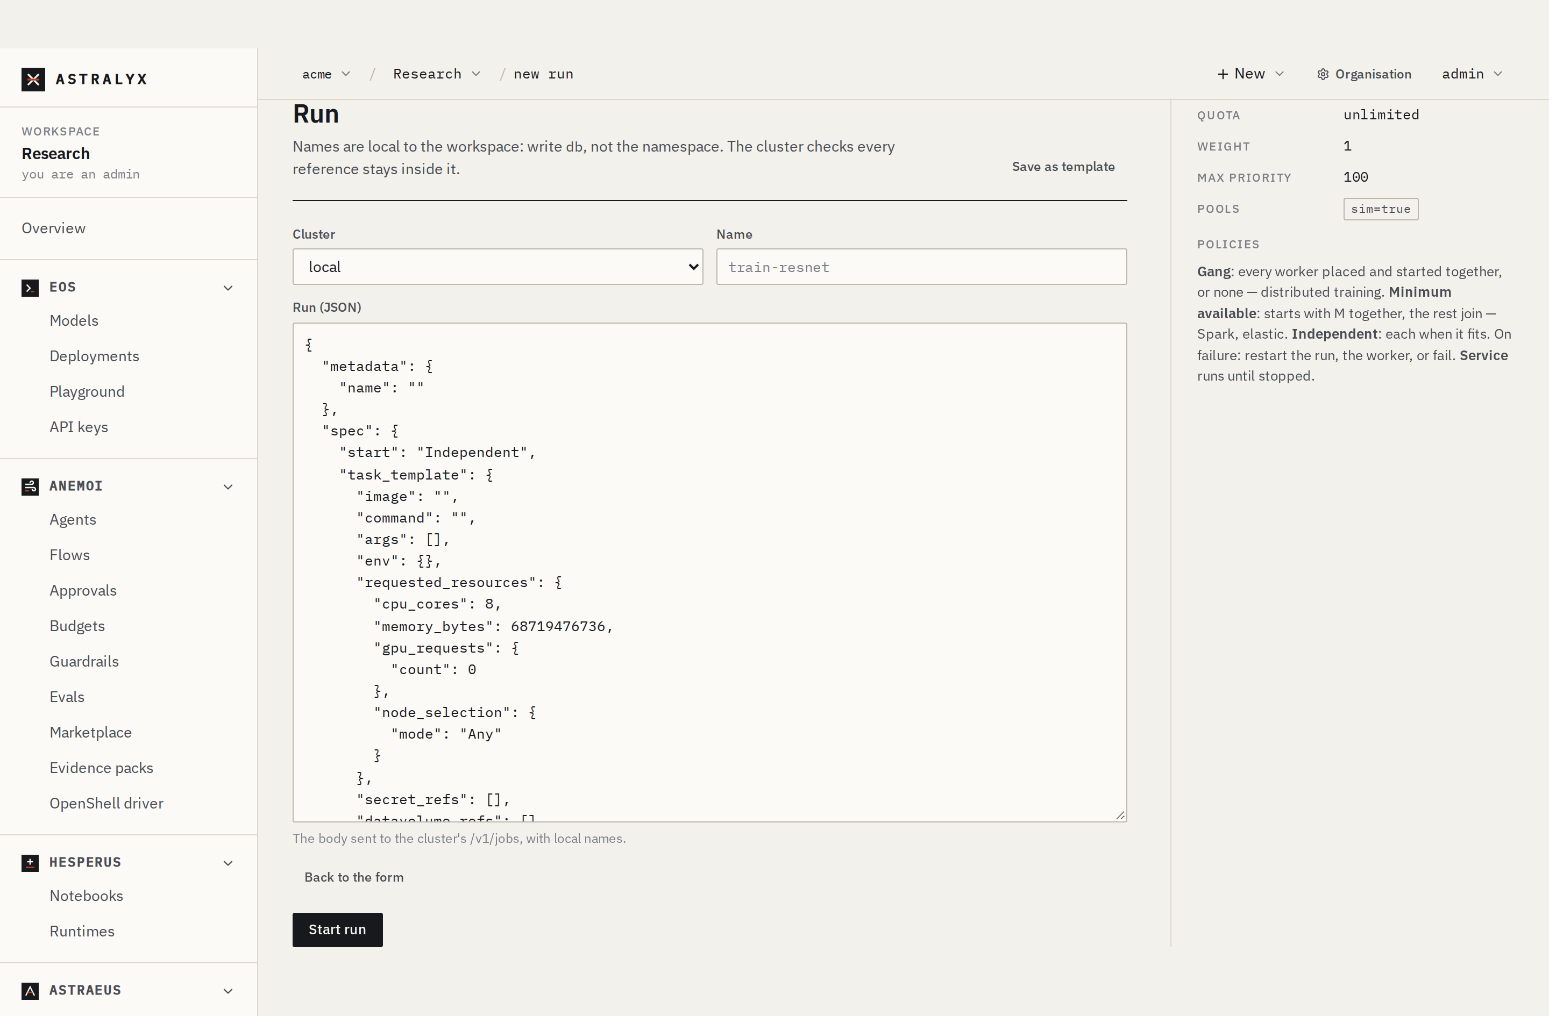
Task: Open the Cluster select box
Action: tap(498, 267)
